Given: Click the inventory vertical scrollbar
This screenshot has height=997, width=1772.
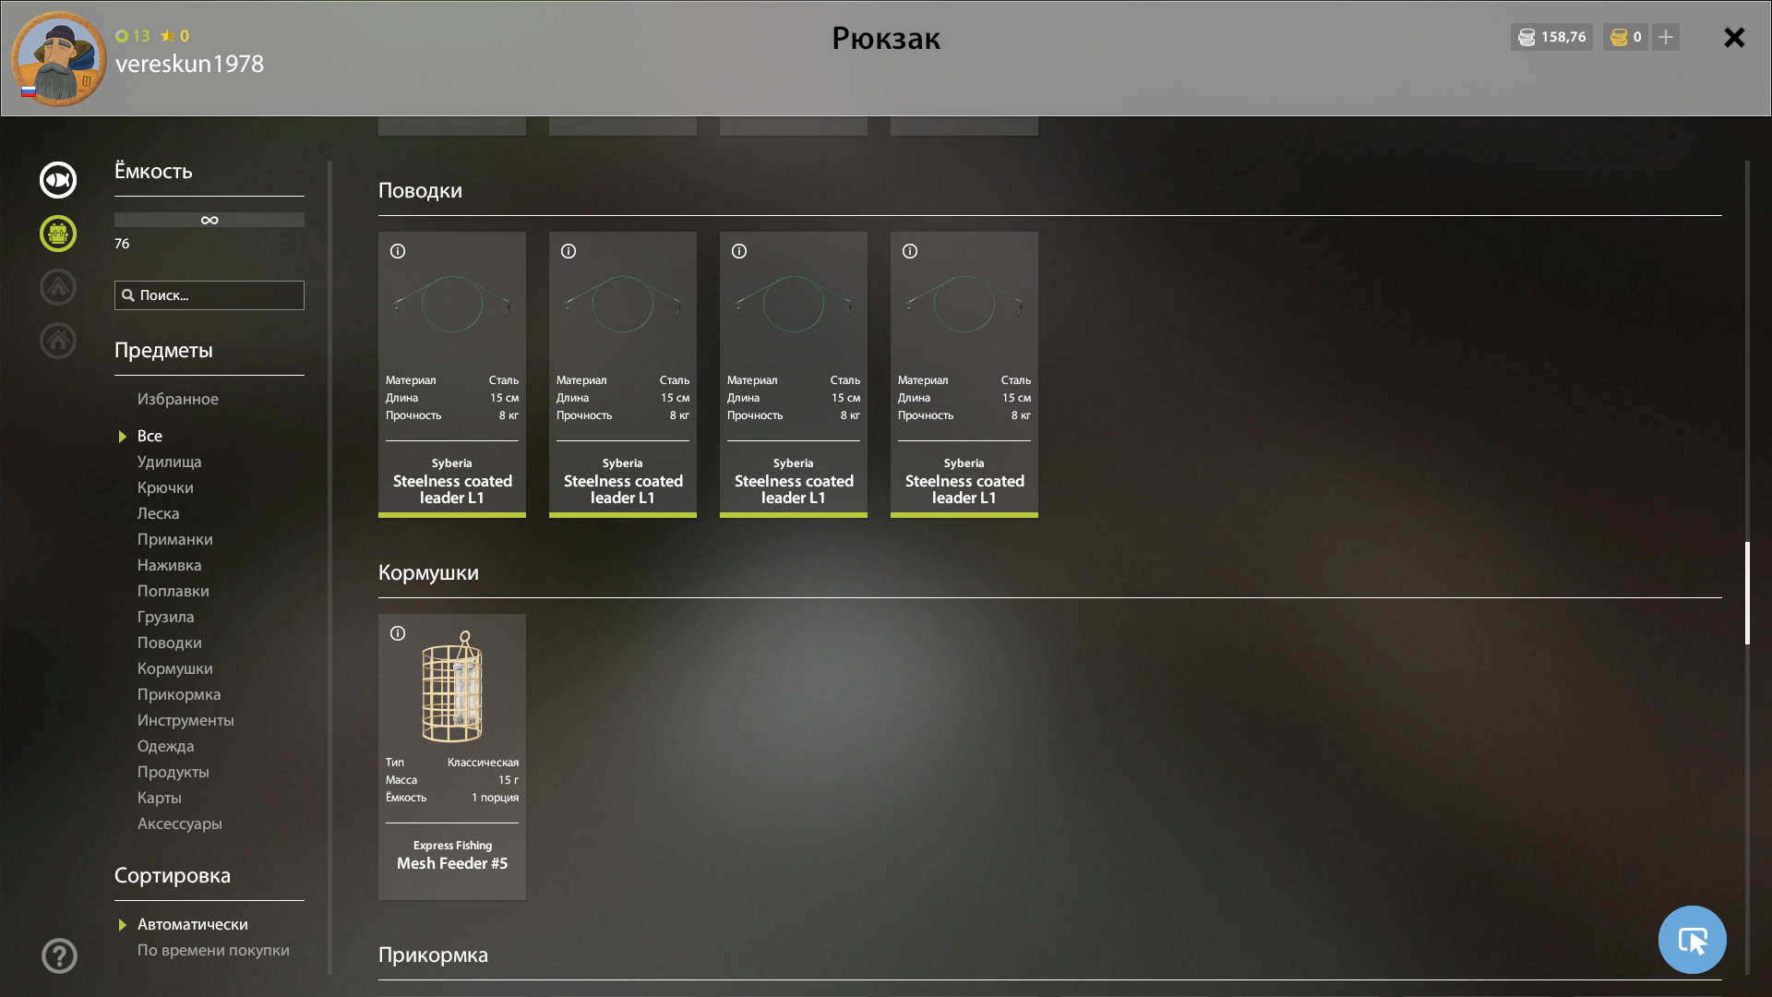Looking at the screenshot, I should coord(1747,593).
